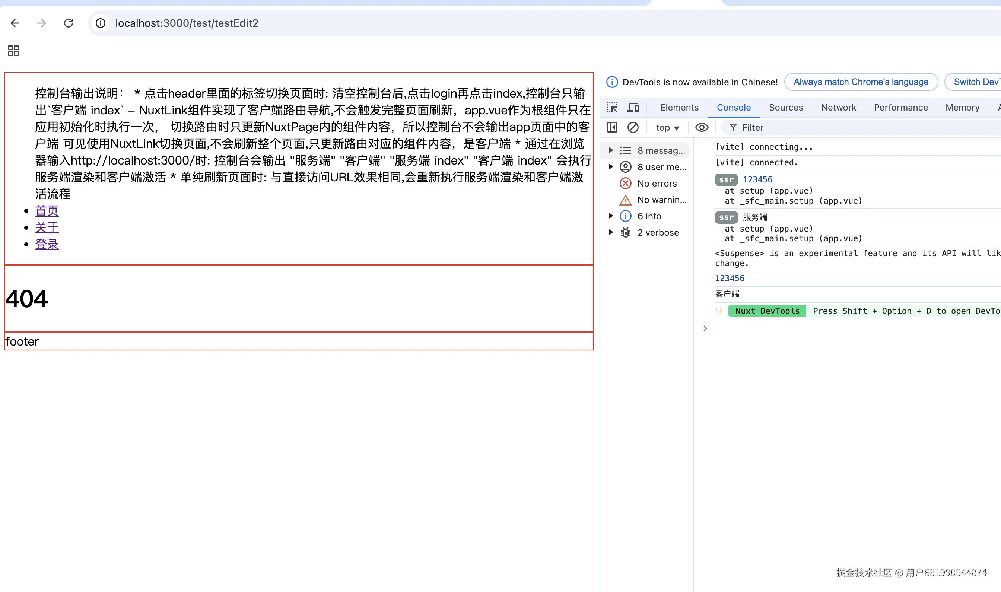Switch to the Network tab
The height and width of the screenshot is (592, 1001).
tap(838, 107)
